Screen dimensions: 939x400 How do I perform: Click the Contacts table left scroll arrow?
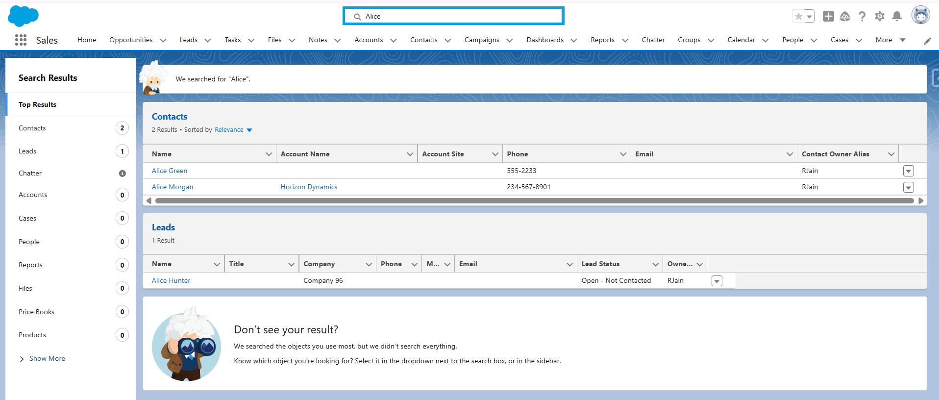[148, 200]
